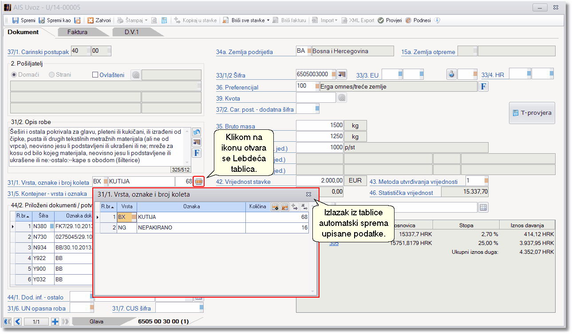Click the 34a. Zemlja podrijetla label link
The height and width of the screenshot is (334, 572).
(x=245, y=52)
